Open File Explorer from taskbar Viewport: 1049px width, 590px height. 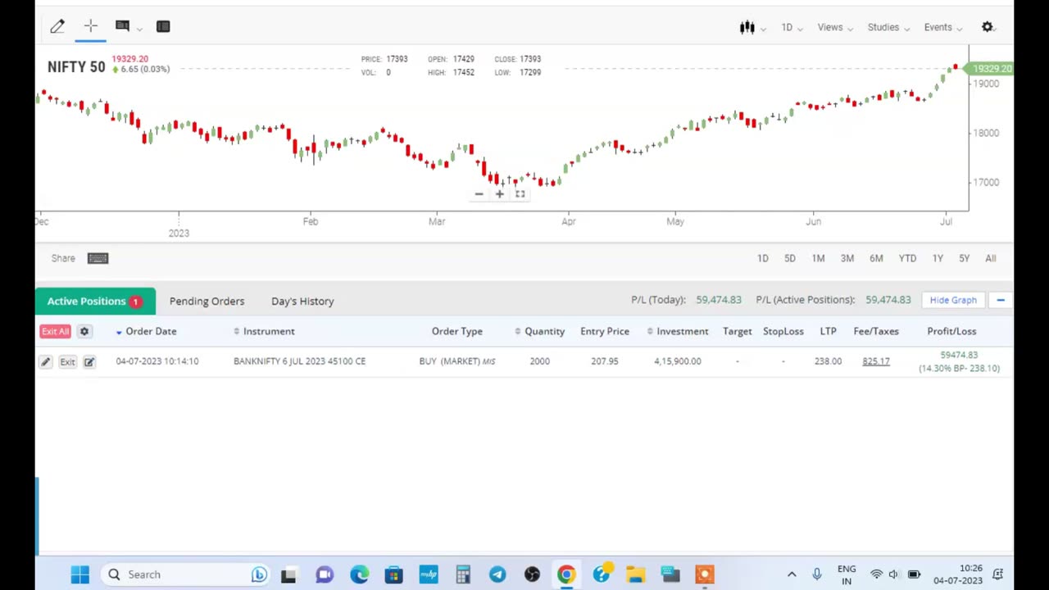(636, 574)
